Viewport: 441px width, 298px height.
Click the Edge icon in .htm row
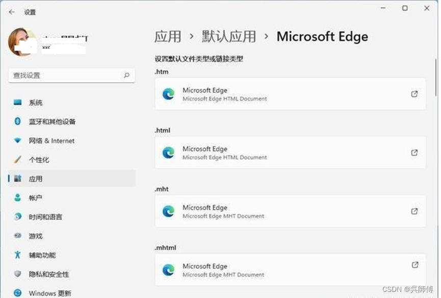click(x=168, y=94)
